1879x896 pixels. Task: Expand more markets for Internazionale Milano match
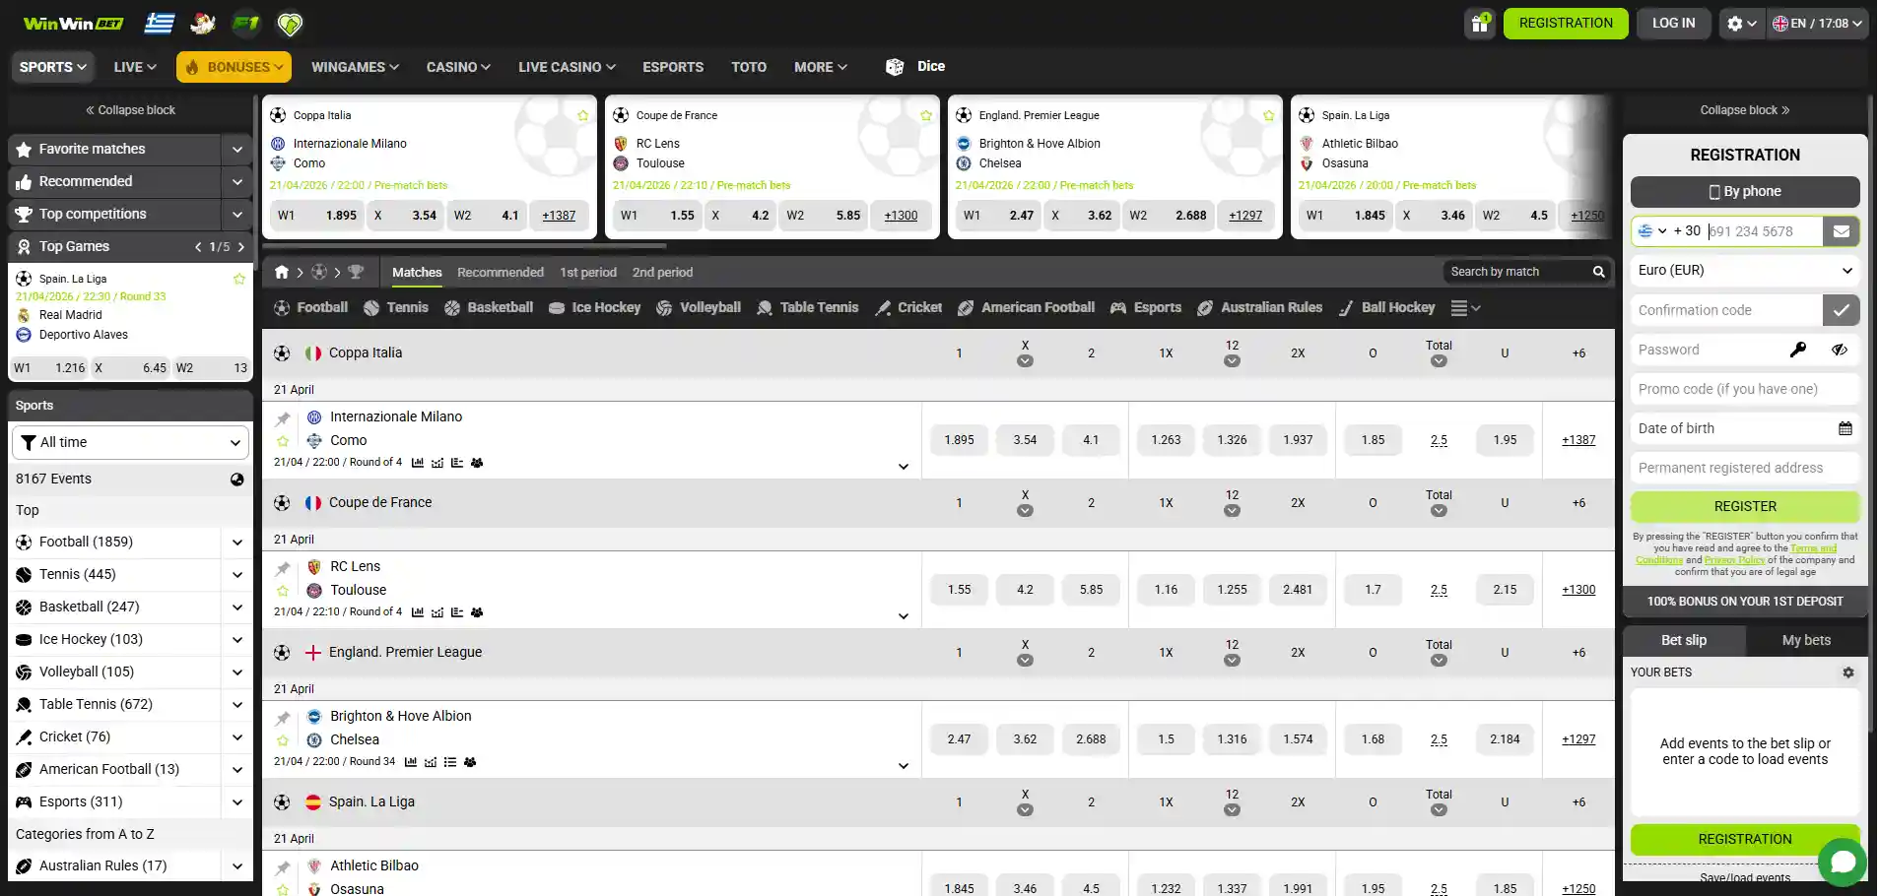point(904,467)
